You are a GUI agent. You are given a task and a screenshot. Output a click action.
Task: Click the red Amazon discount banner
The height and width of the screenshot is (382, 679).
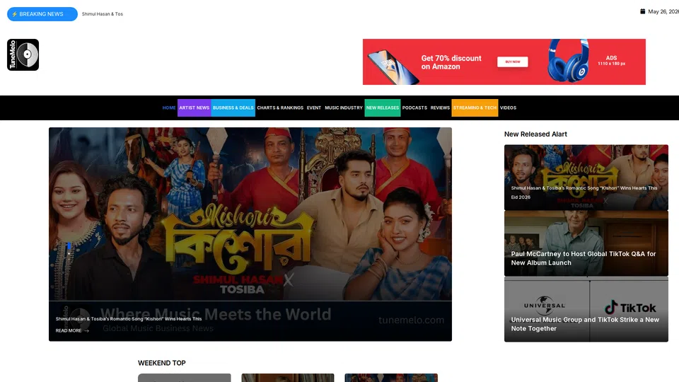pyautogui.click(x=504, y=62)
